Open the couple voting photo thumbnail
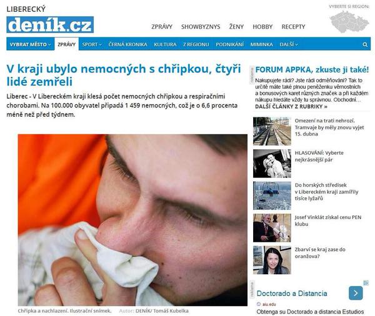375x316 pixels. coord(272,164)
